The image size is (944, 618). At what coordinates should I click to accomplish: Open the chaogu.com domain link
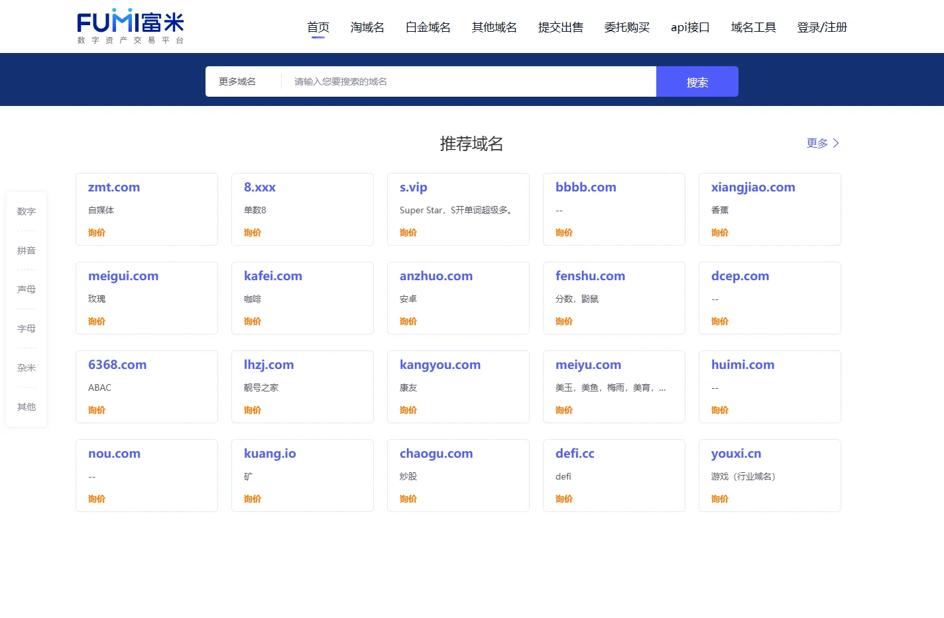click(x=436, y=454)
